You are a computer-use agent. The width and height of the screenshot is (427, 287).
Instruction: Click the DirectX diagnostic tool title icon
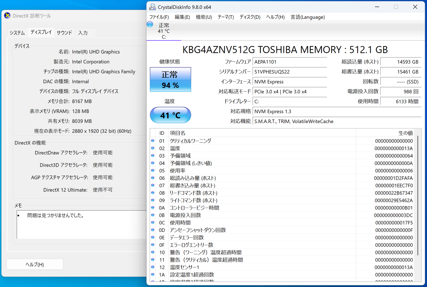pyautogui.click(x=7, y=16)
